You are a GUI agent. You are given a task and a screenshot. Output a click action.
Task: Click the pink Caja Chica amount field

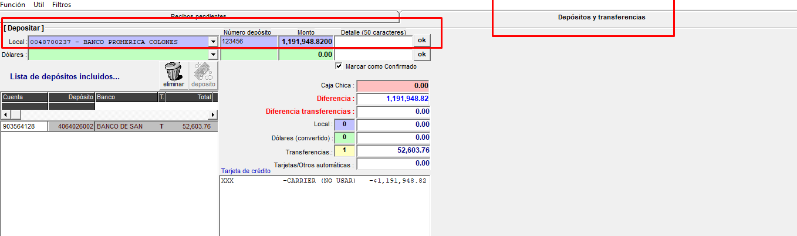pyautogui.click(x=393, y=86)
